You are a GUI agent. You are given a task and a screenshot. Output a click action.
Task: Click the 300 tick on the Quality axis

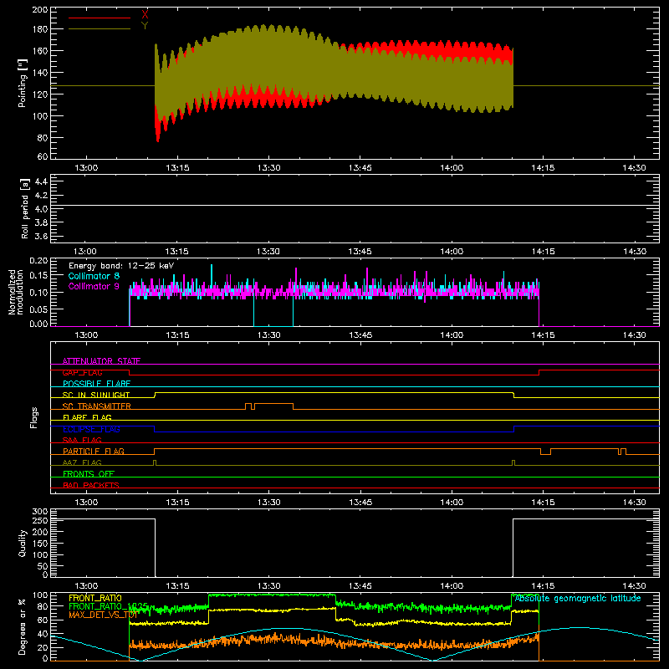click(40, 512)
